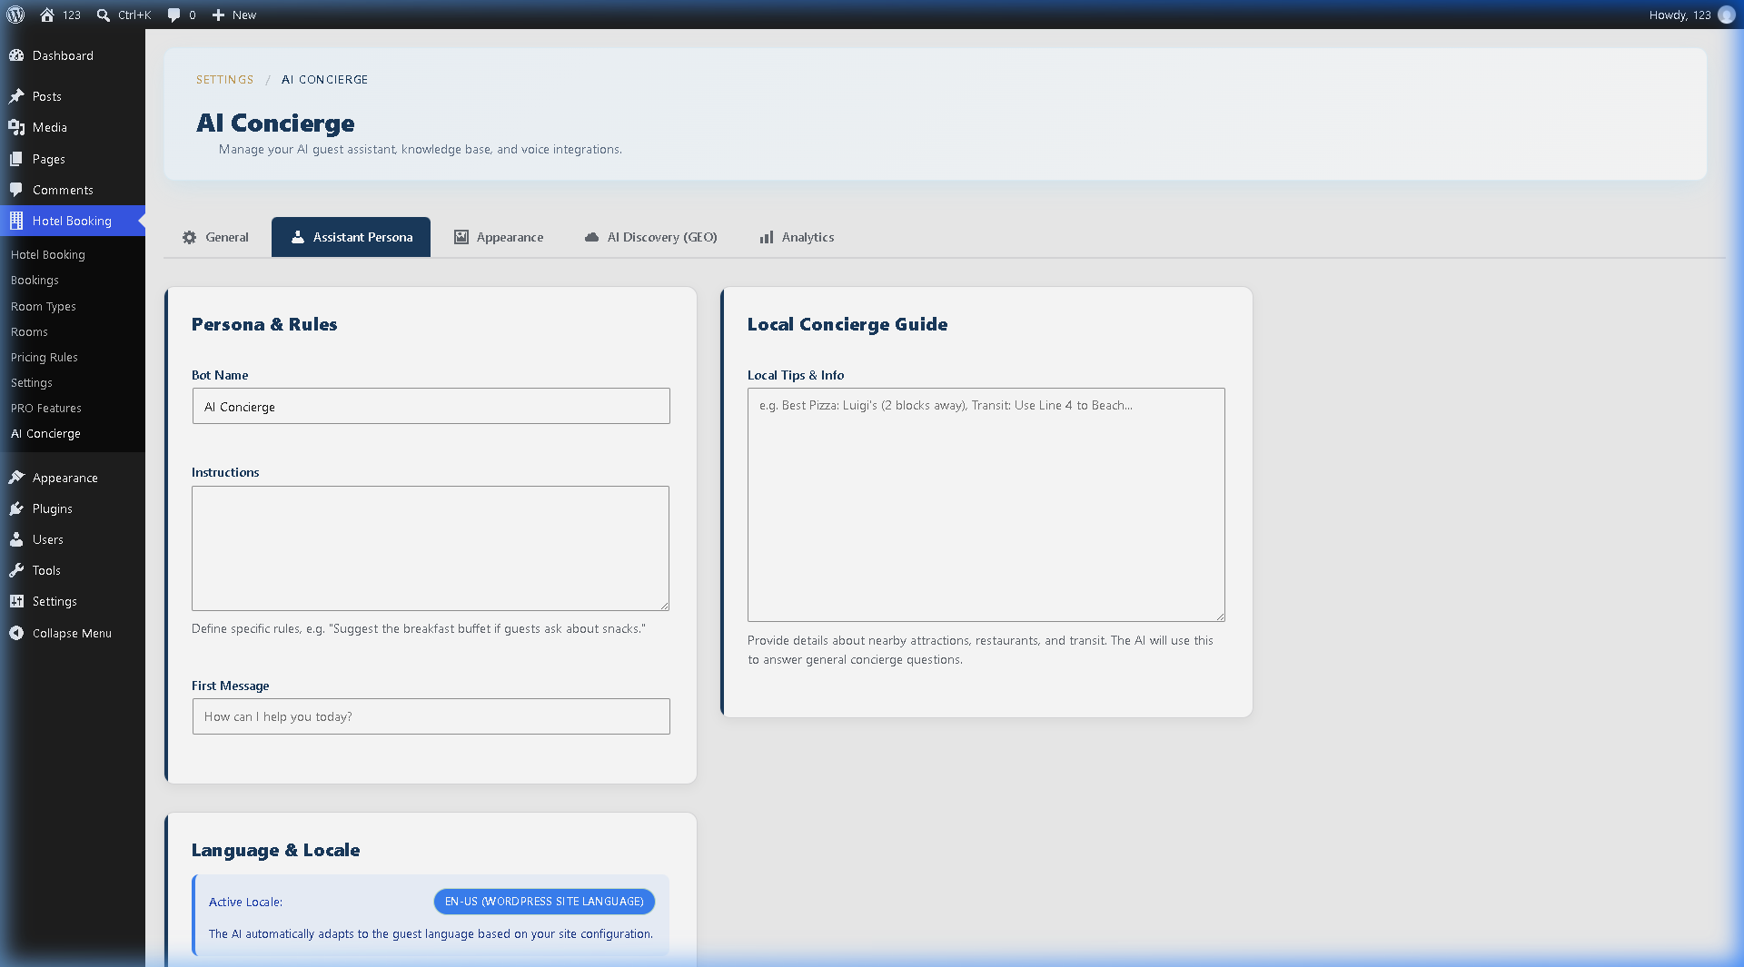Click the Language & Locale heading
Image resolution: width=1744 pixels, height=967 pixels.
coord(275,850)
